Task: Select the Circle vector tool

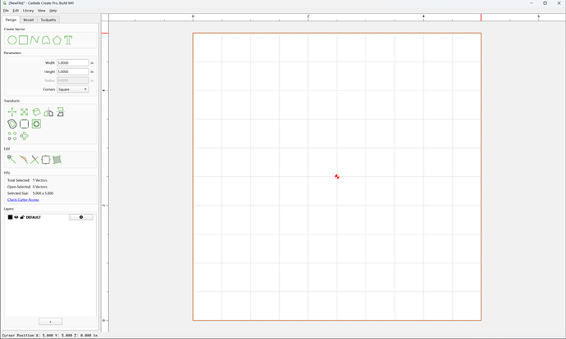Action: (12, 40)
